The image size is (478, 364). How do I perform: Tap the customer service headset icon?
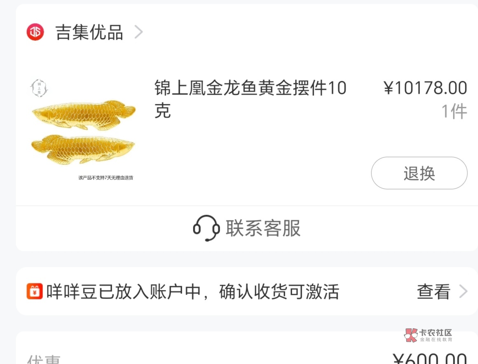pyautogui.click(x=206, y=228)
